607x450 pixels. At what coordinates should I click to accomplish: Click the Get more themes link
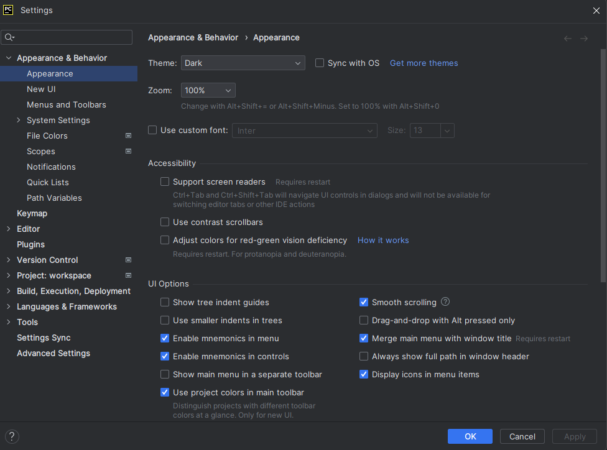coord(424,63)
